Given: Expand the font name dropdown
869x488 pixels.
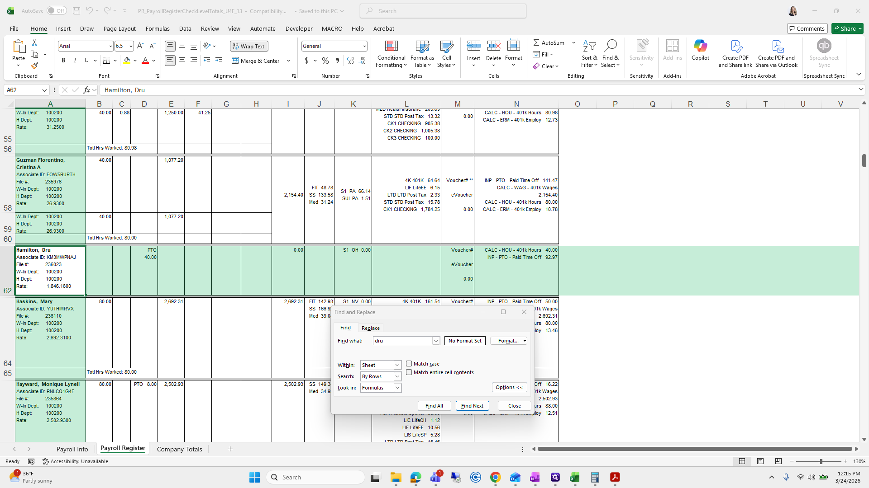Looking at the screenshot, I should pos(110,46).
